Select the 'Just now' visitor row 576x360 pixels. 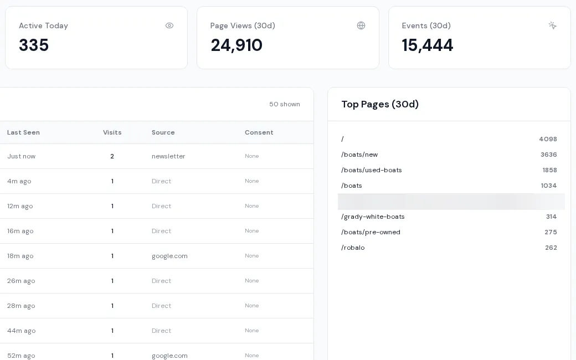tap(157, 156)
